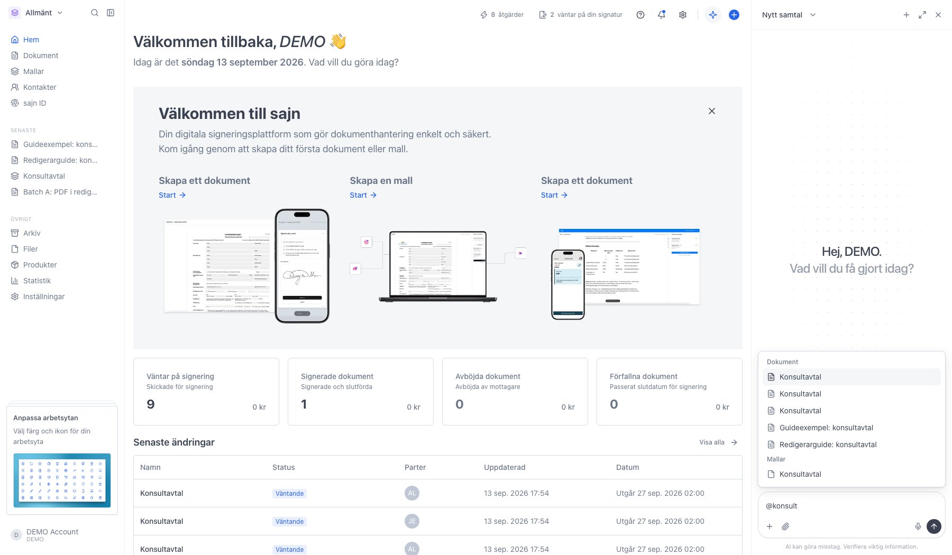952x555 pixels.
Task: Open the notifications bell
Action: pos(662,15)
